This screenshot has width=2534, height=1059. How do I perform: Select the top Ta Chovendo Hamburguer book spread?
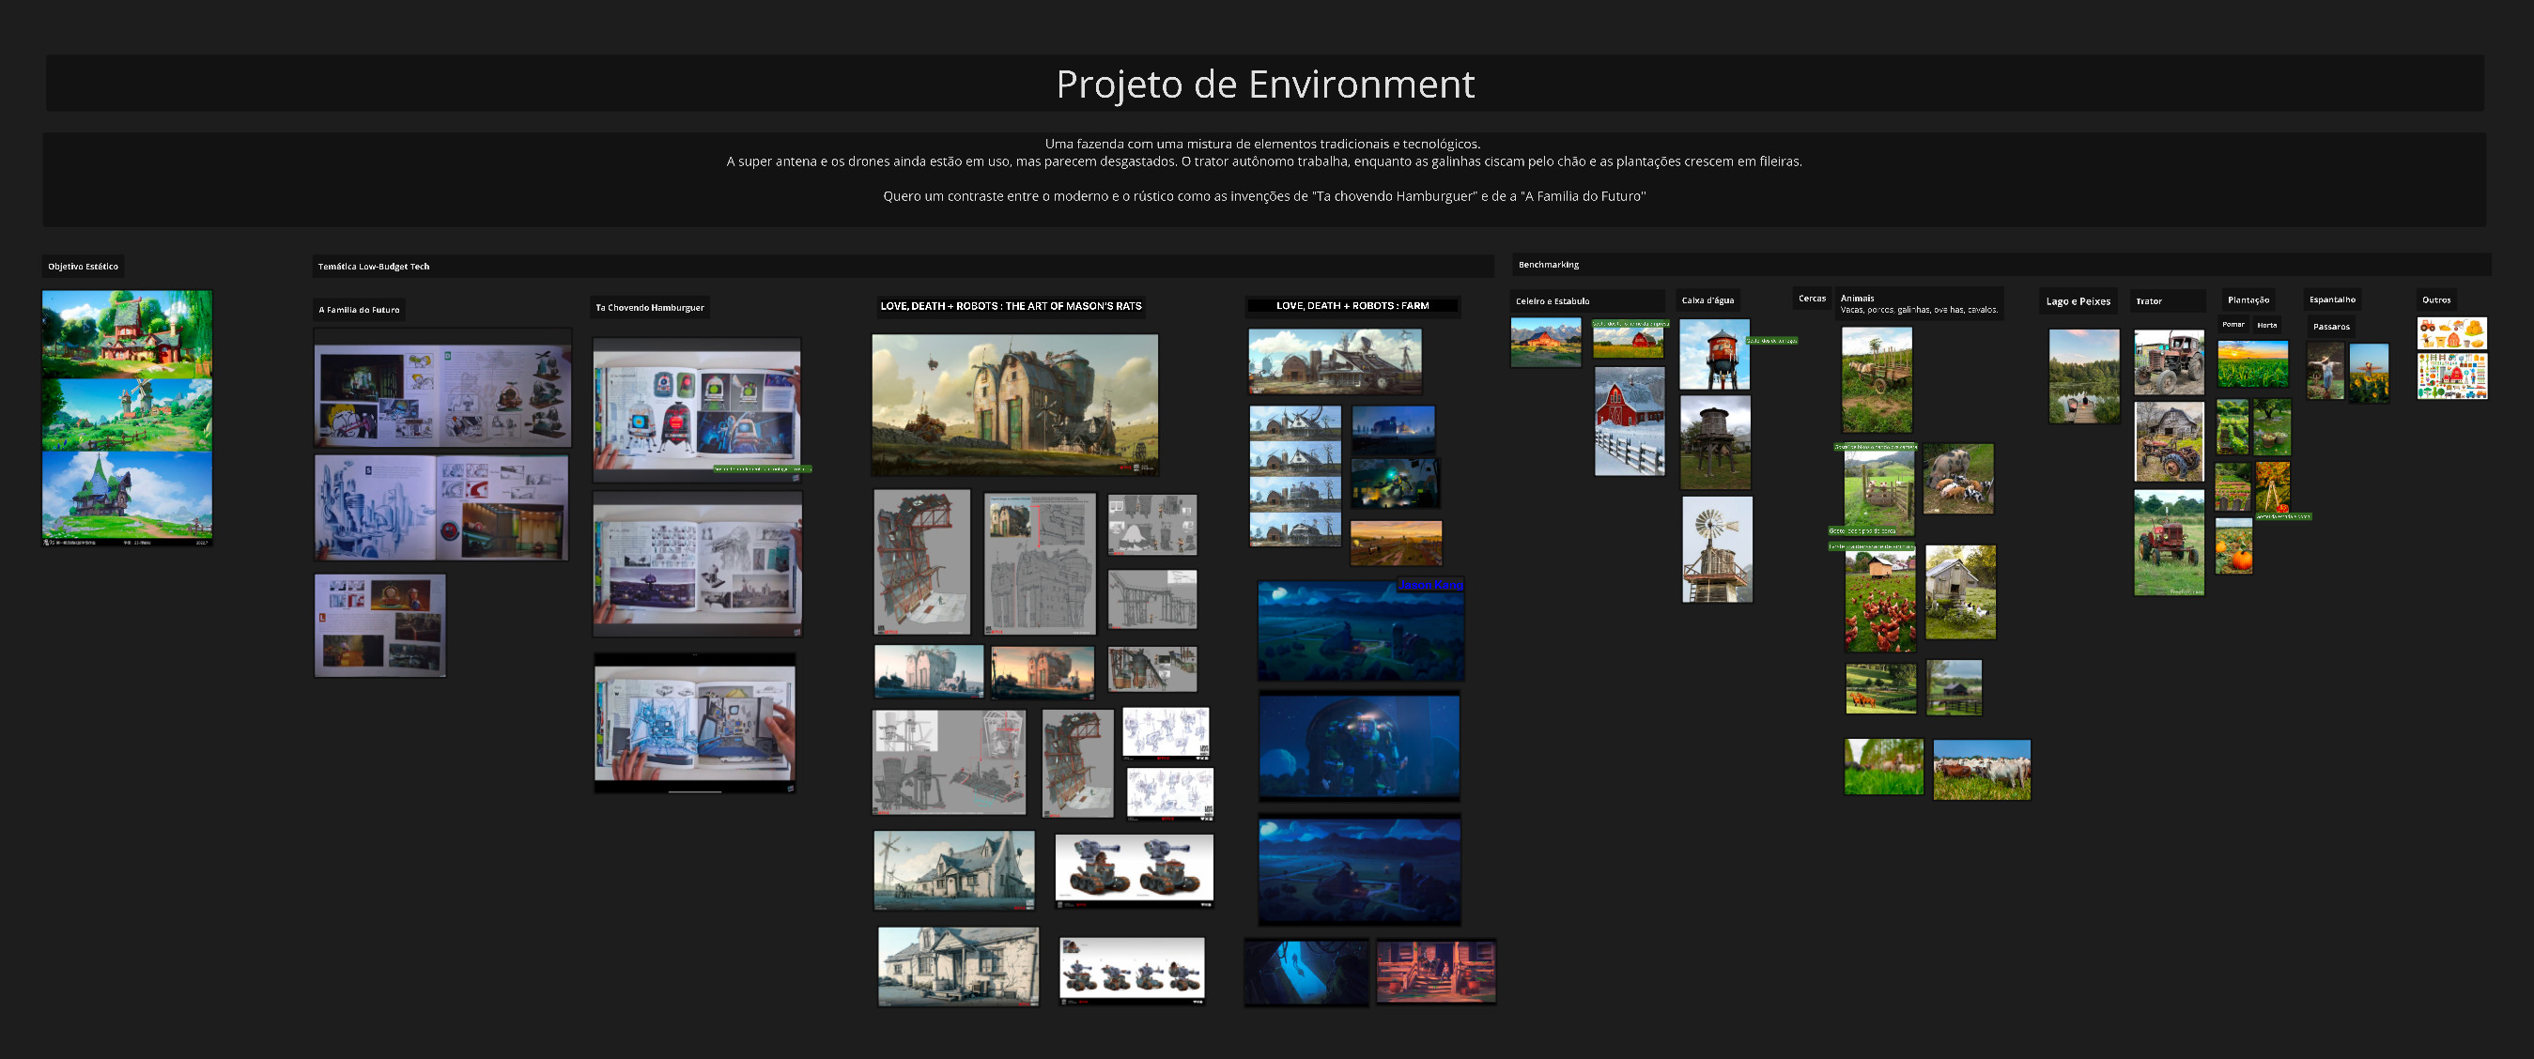click(697, 410)
